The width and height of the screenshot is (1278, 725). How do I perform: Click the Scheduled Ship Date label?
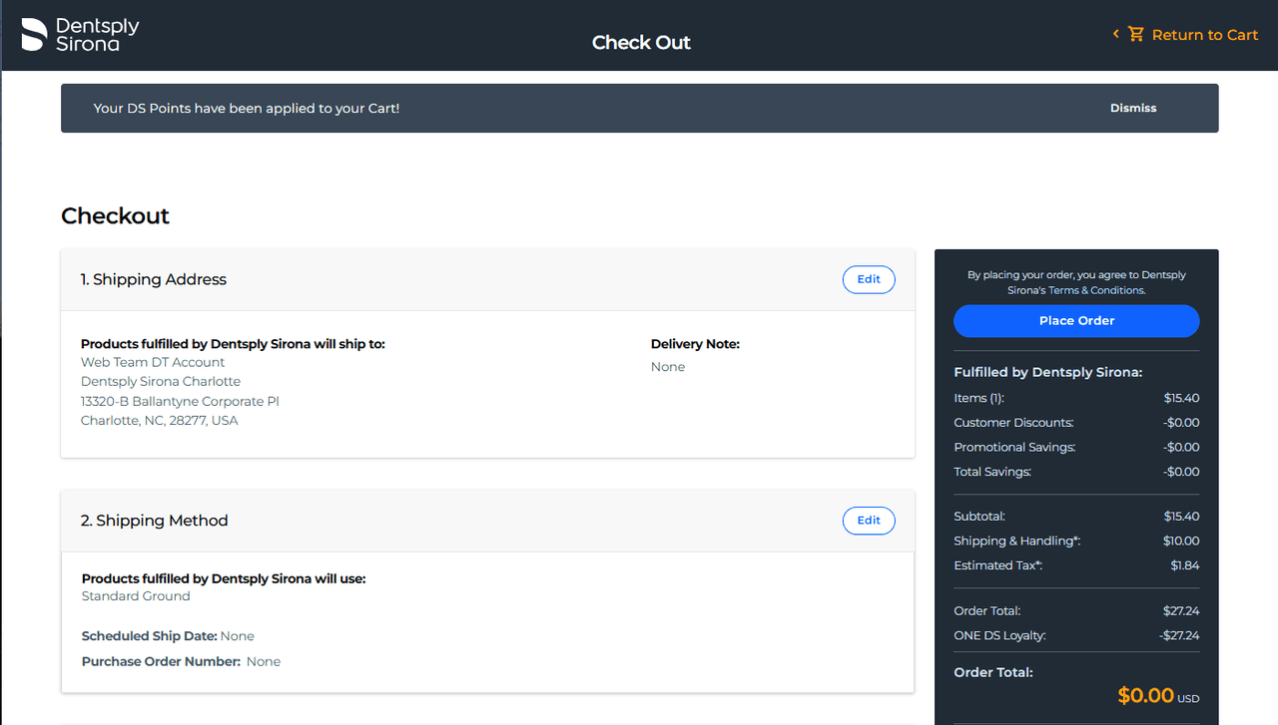pos(150,636)
